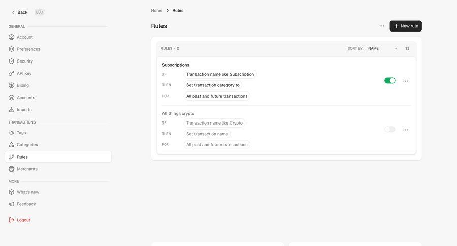Click the What's new box icon
The height and width of the screenshot is (246, 457).
(11, 192)
